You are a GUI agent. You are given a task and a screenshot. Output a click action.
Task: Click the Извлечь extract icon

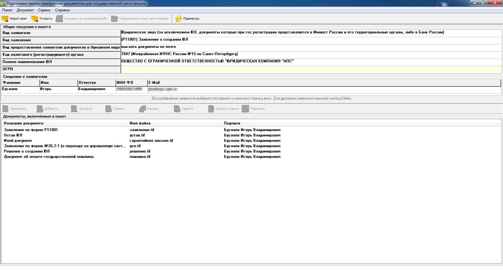tap(143, 109)
